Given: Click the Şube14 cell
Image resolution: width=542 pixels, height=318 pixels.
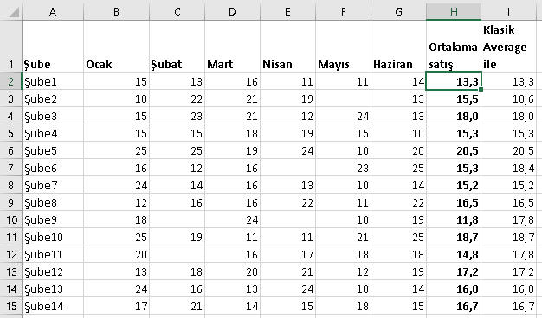Looking at the screenshot, I should (x=53, y=306).
